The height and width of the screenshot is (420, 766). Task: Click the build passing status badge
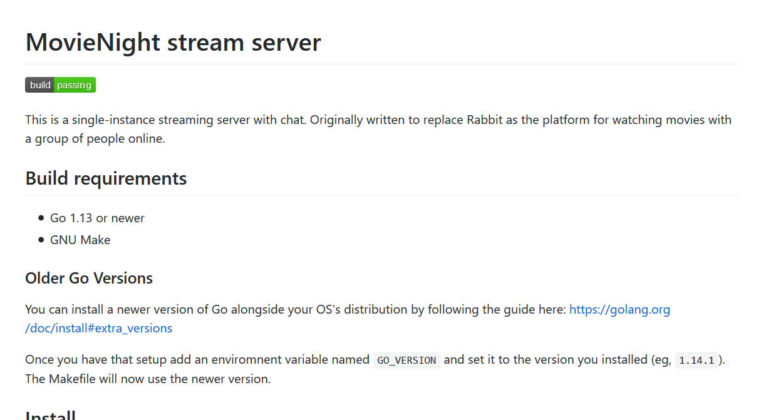[x=60, y=85]
